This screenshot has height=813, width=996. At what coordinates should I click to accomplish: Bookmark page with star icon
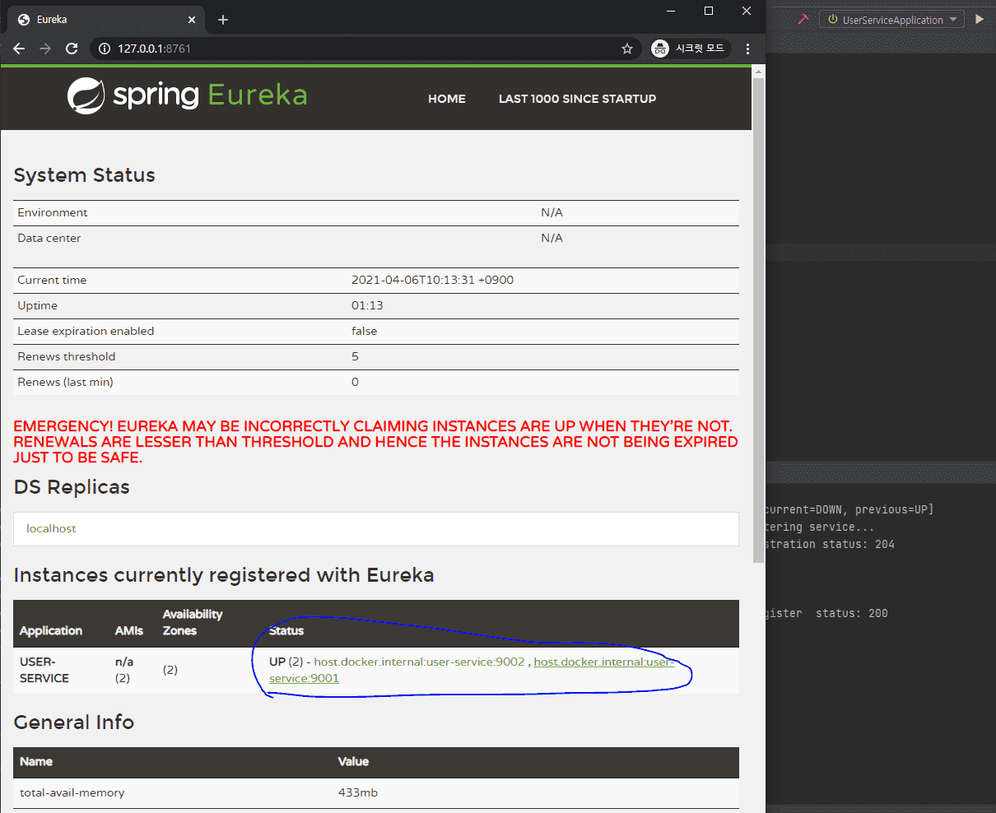(627, 49)
